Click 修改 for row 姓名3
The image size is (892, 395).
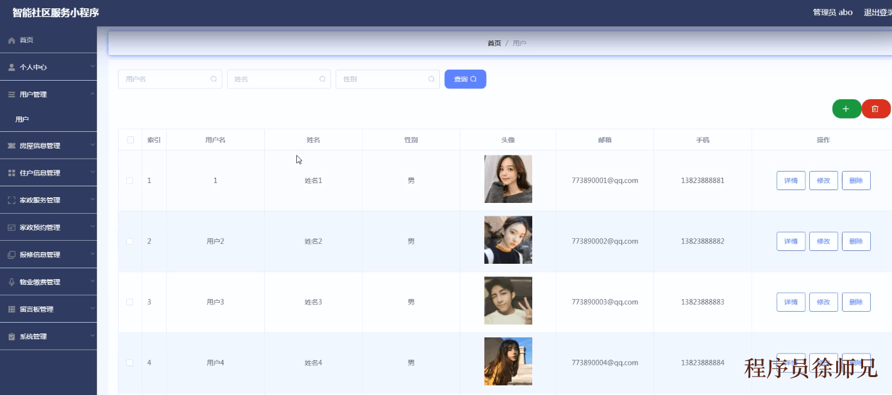(x=823, y=302)
